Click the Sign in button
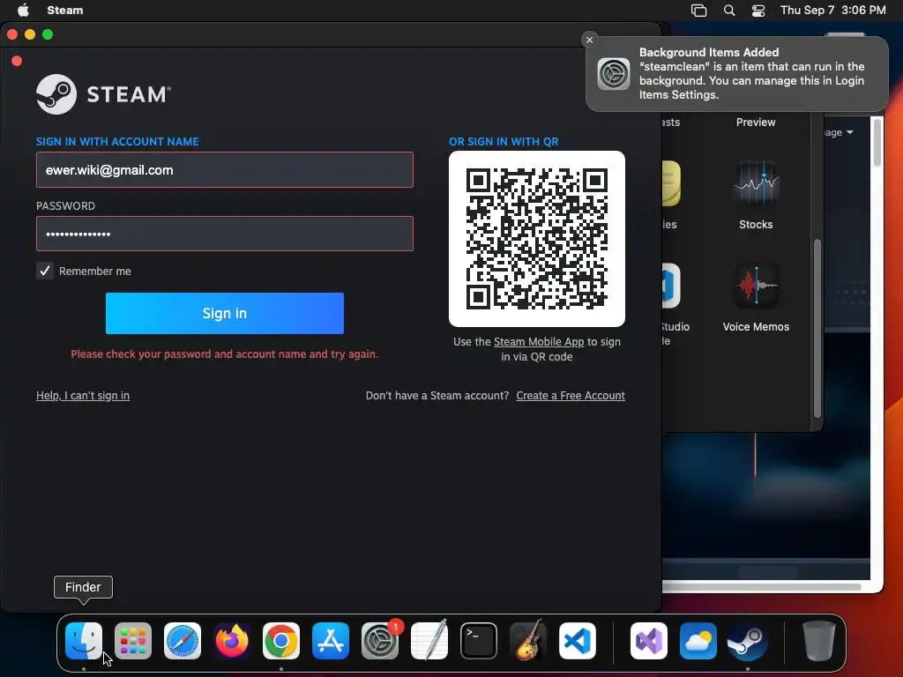The image size is (903, 677). [x=225, y=313]
